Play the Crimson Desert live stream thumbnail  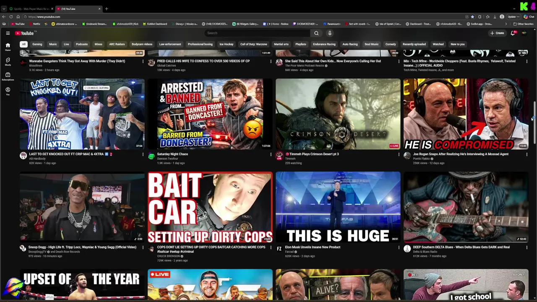338,114
